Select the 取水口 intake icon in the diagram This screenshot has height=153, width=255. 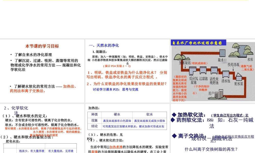[223, 53]
